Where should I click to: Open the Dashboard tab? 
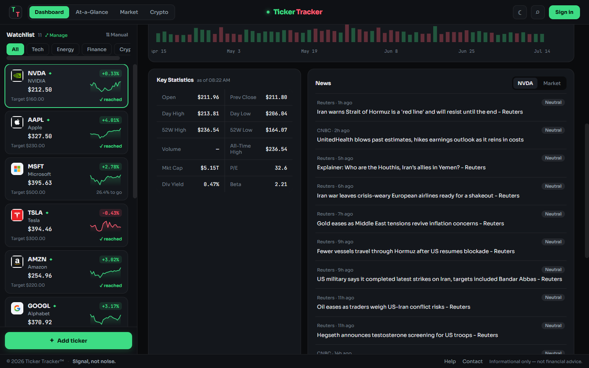click(x=49, y=12)
